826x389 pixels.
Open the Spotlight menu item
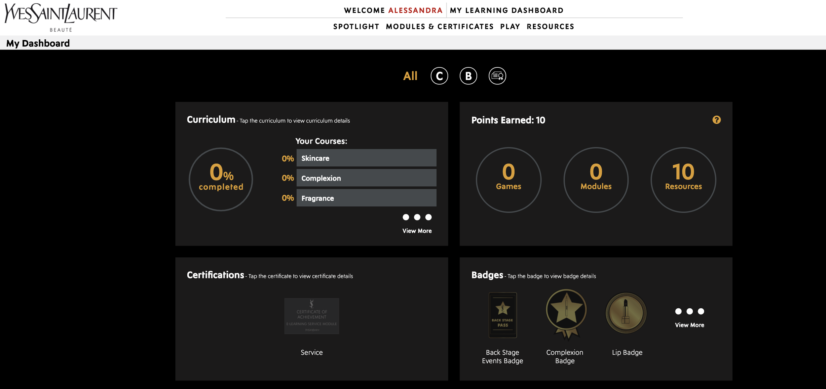[x=356, y=27]
